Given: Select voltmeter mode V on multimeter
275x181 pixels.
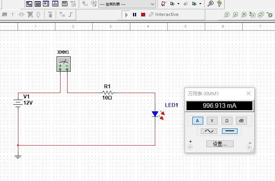Looking at the screenshot, I should [x=212, y=121].
